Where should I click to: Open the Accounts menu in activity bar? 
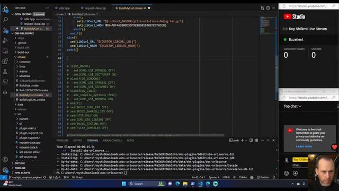click(x=5, y=160)
